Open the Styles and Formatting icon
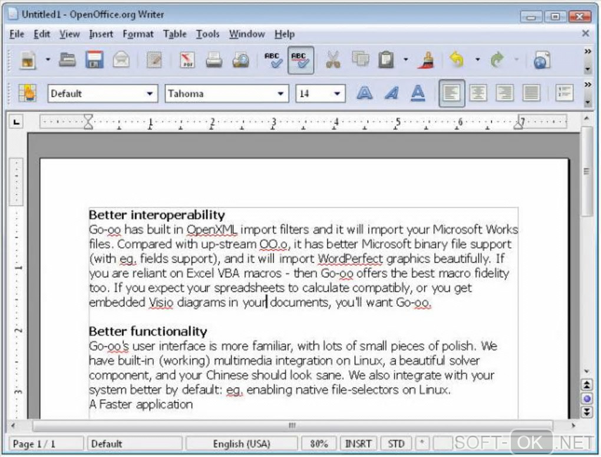The width and height of the screenshot is (601, 457). (28, 93)
